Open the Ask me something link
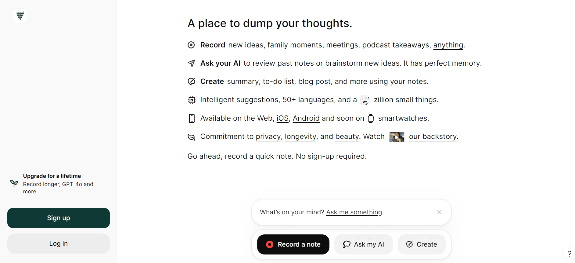 pyautogui.click(x=354, y=212)
